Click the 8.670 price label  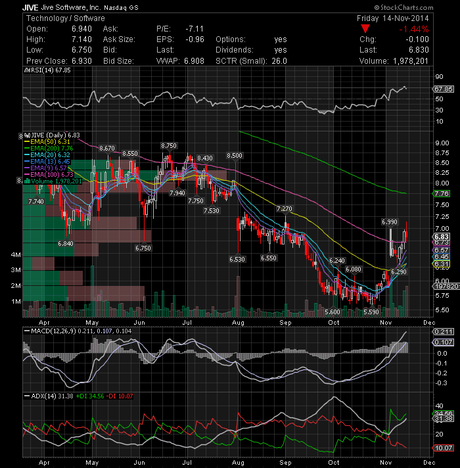pyautogui.click(x=107, y=148)
